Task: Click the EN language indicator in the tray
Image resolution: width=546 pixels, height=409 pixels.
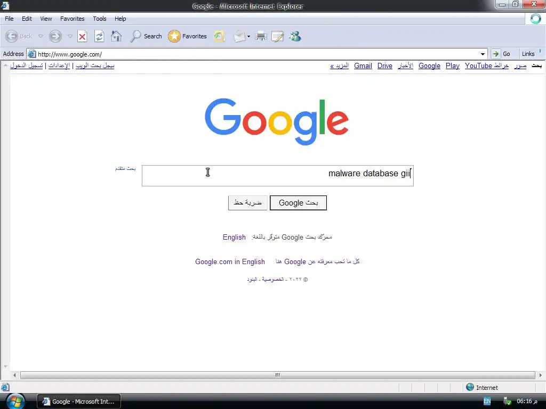Action: point(487,402)
